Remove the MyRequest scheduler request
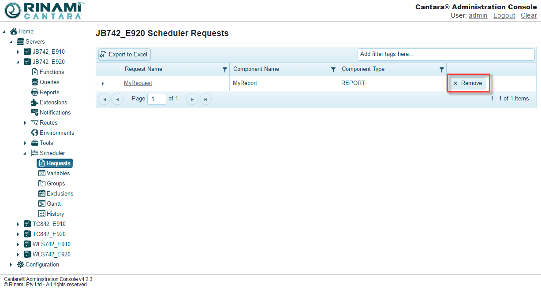Viewport: 541px width, 296px height. click(x=468, y=83)
